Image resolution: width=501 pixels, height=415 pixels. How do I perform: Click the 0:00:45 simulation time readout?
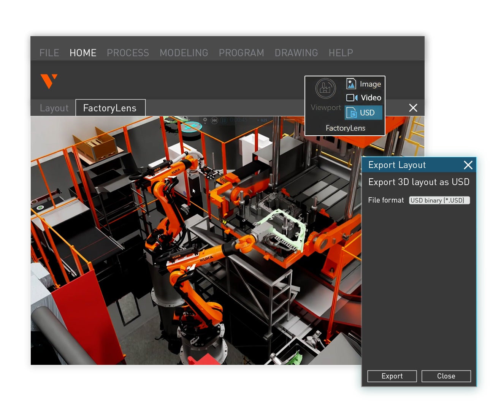238,120
